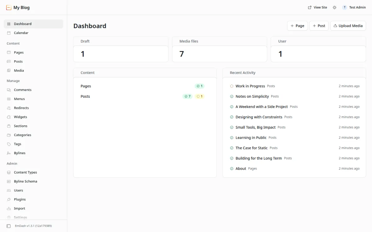
Task: Click the Bylines person icon
Action: pyautogui.click(x=9, y=153)
